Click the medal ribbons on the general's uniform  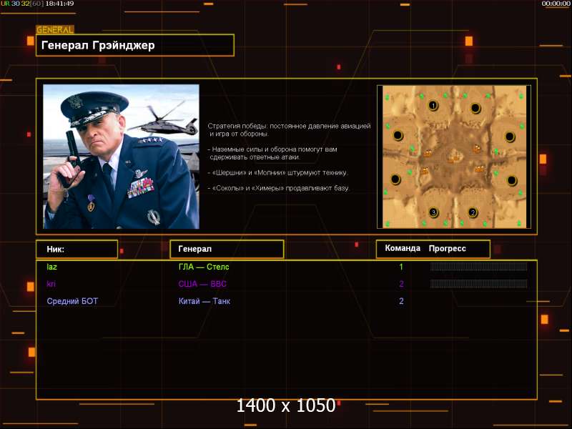(x=140, y=188)
